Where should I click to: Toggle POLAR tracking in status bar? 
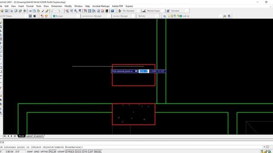click(52, 152)
